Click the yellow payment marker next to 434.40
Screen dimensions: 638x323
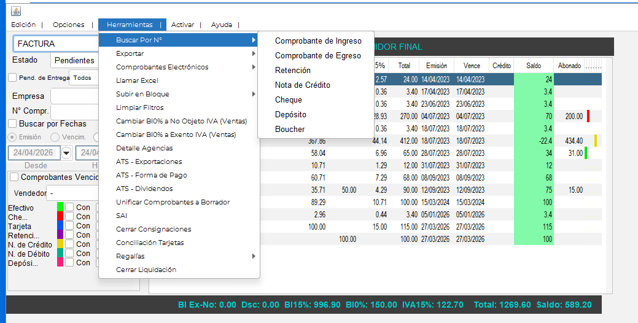596,141
